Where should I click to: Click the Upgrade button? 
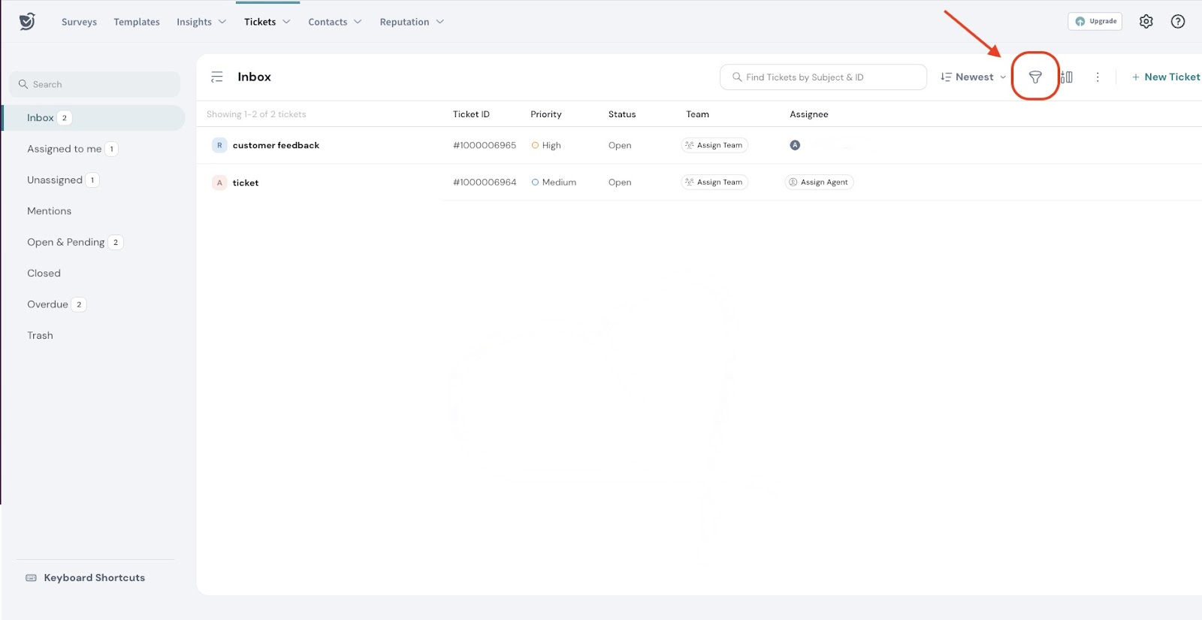tap(1095, 22)
